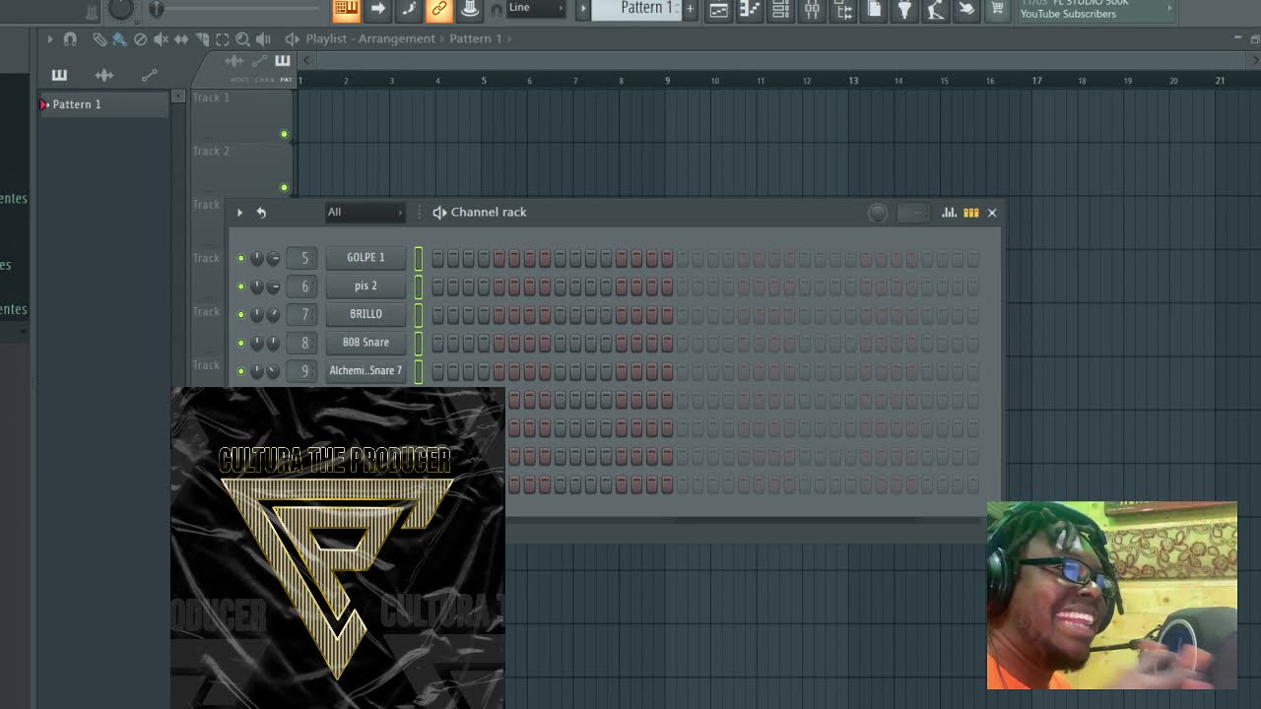Click the pis 2 channel button
Viewport: 1261px width, 709px height.
point(365,287)
